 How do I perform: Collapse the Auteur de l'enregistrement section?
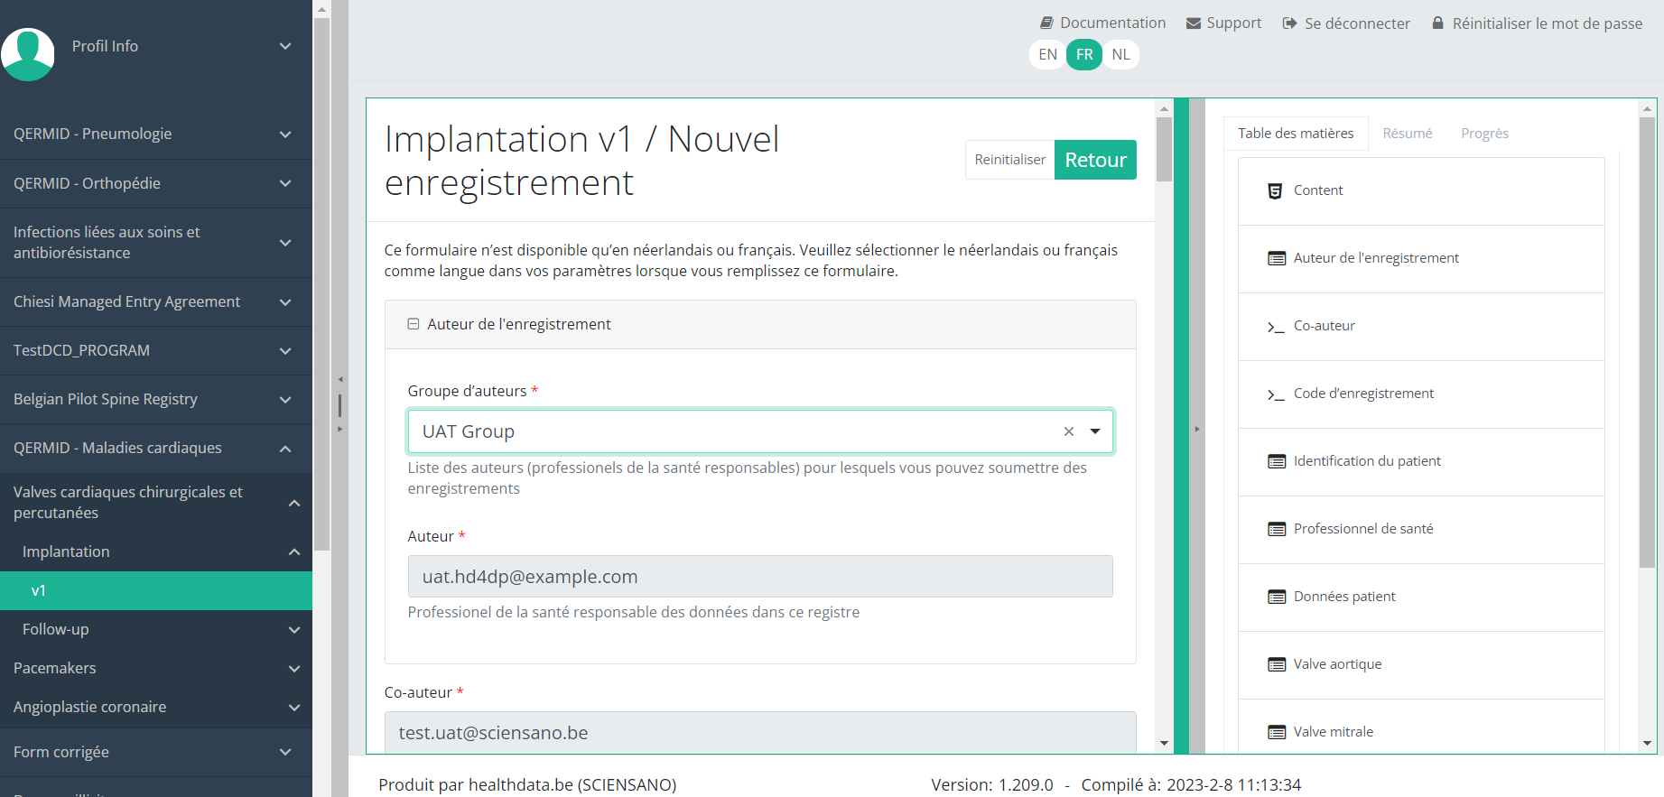tap(414, 324)
